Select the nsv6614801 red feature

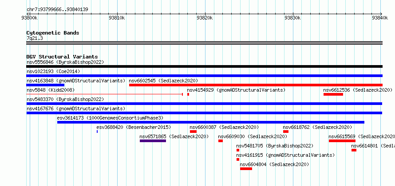pos(354,150)
